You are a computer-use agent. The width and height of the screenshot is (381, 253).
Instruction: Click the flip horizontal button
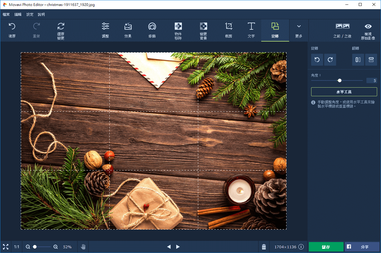point(358,60)
